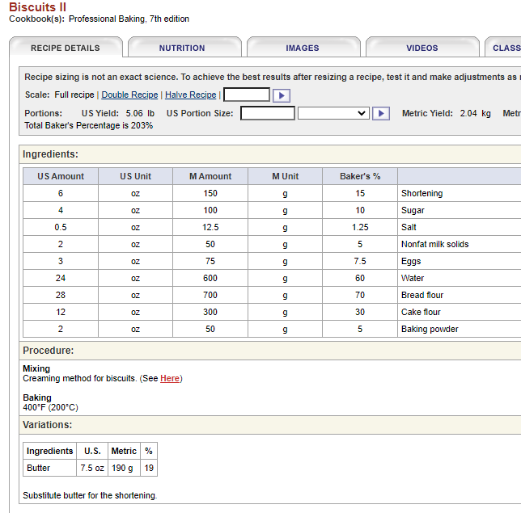
Task: Click the Halve Recipe link
Action: point(191,95)
